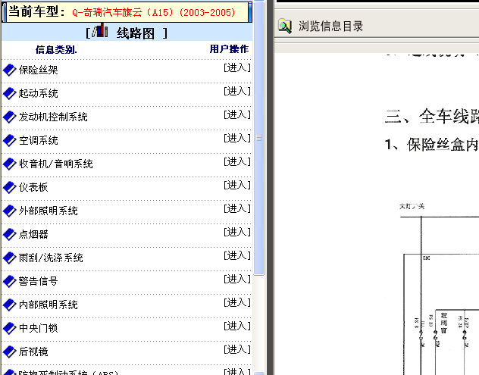Enter 雨刮/洗涤系统 via its [进入] link
Screen dimensions: 479x375
coord(237,256)
